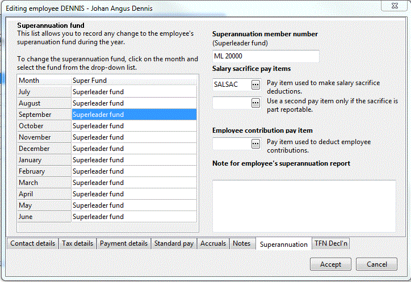Select September Superleader fund cell
This screenshot has height=282, width=411.
pos(133,115)
